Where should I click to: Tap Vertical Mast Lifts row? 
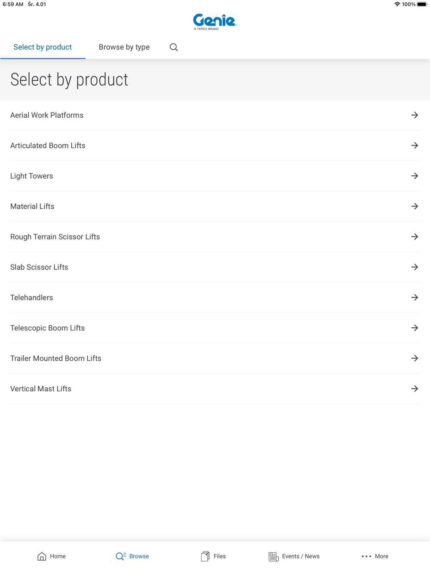click(x=41, y=389)
